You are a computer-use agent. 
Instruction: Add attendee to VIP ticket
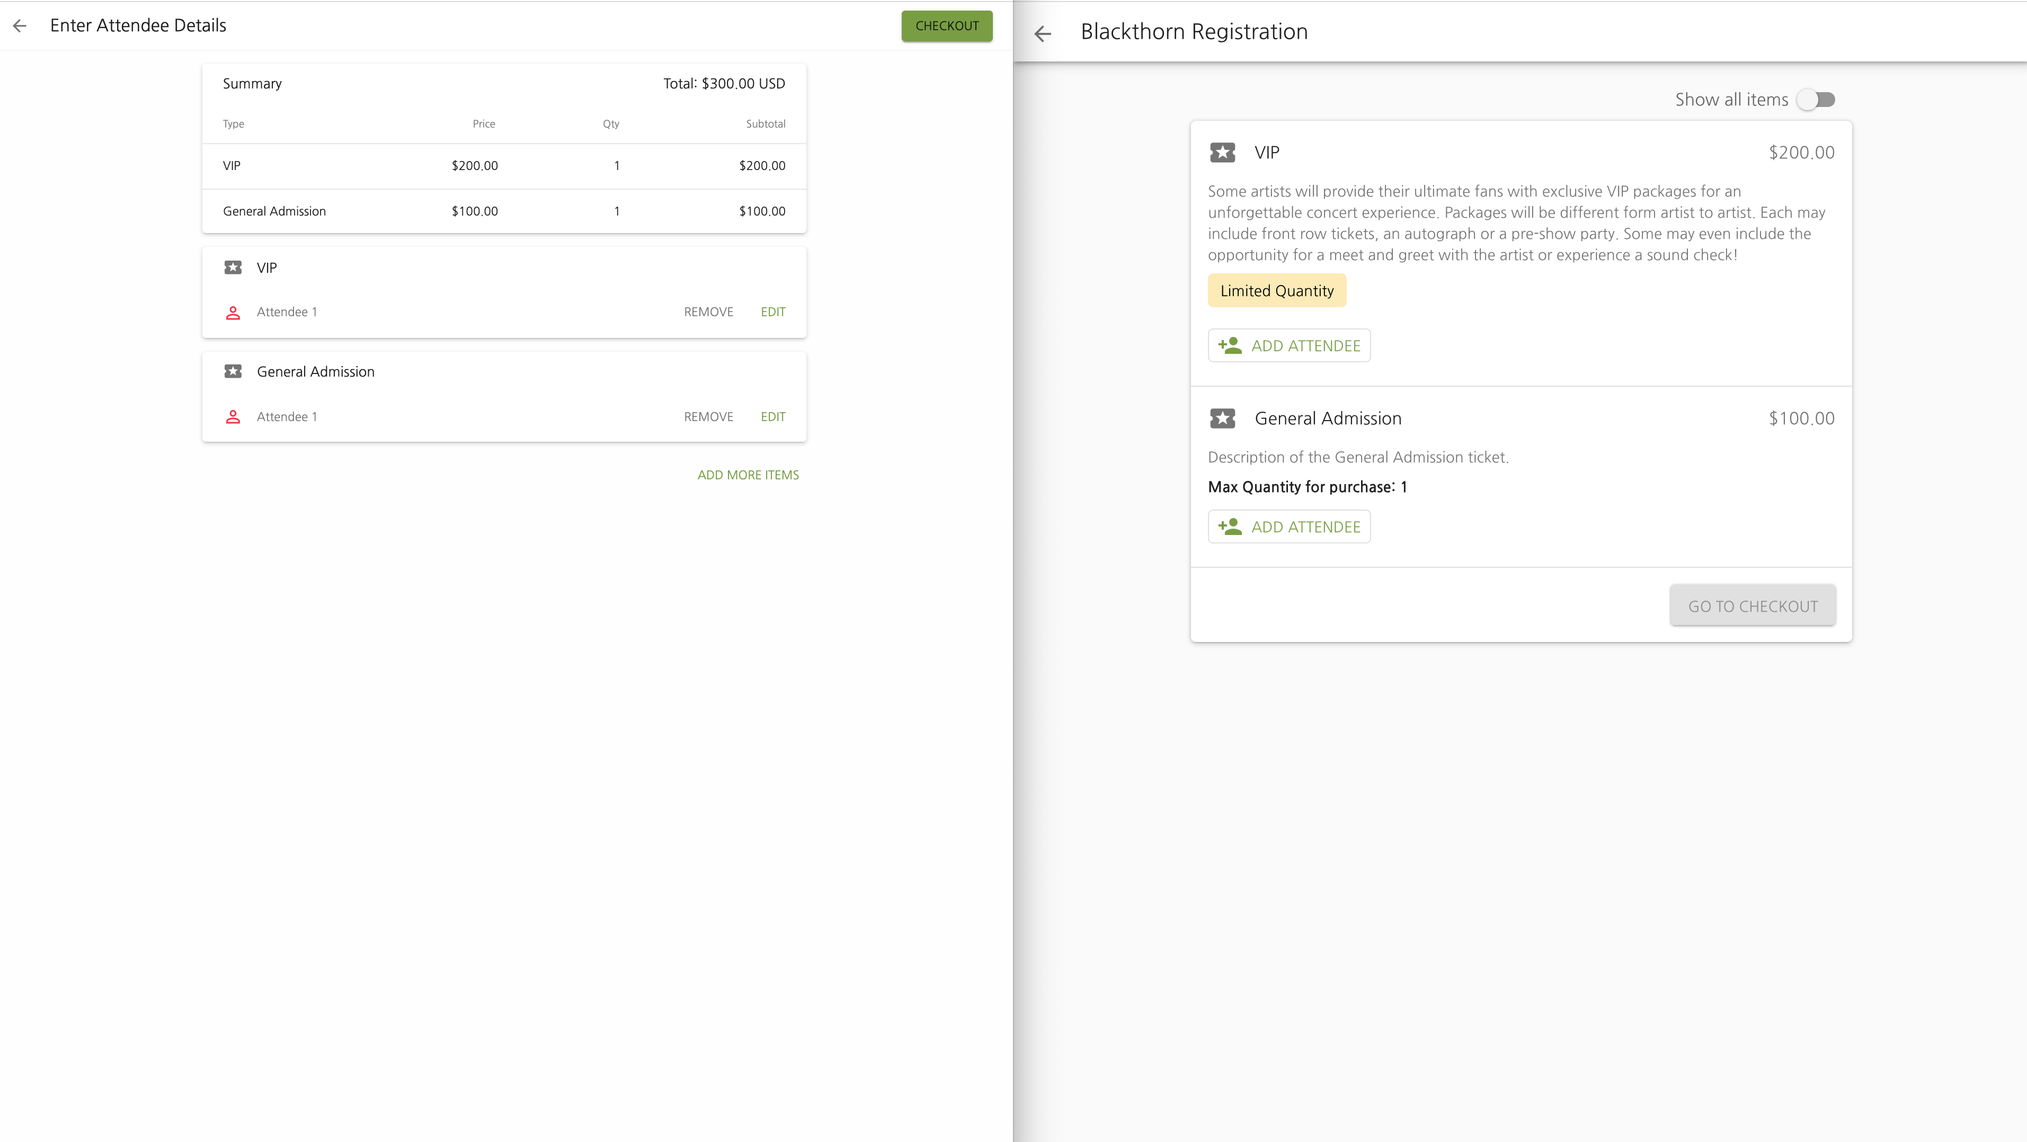tap(1289, 346)
